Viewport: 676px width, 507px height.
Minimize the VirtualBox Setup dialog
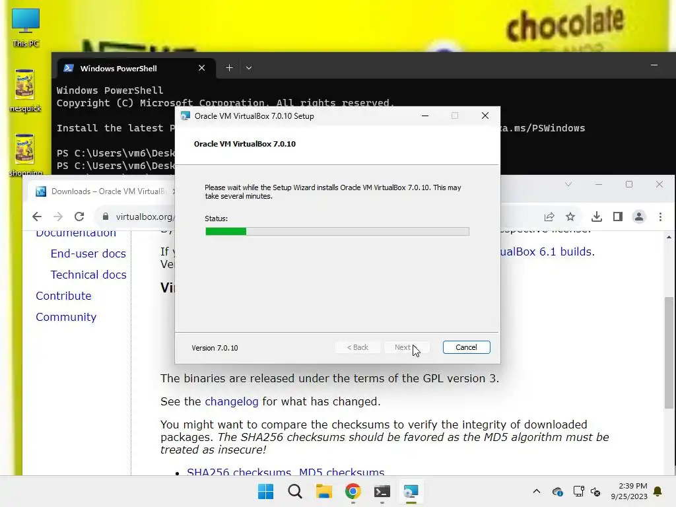425,116
